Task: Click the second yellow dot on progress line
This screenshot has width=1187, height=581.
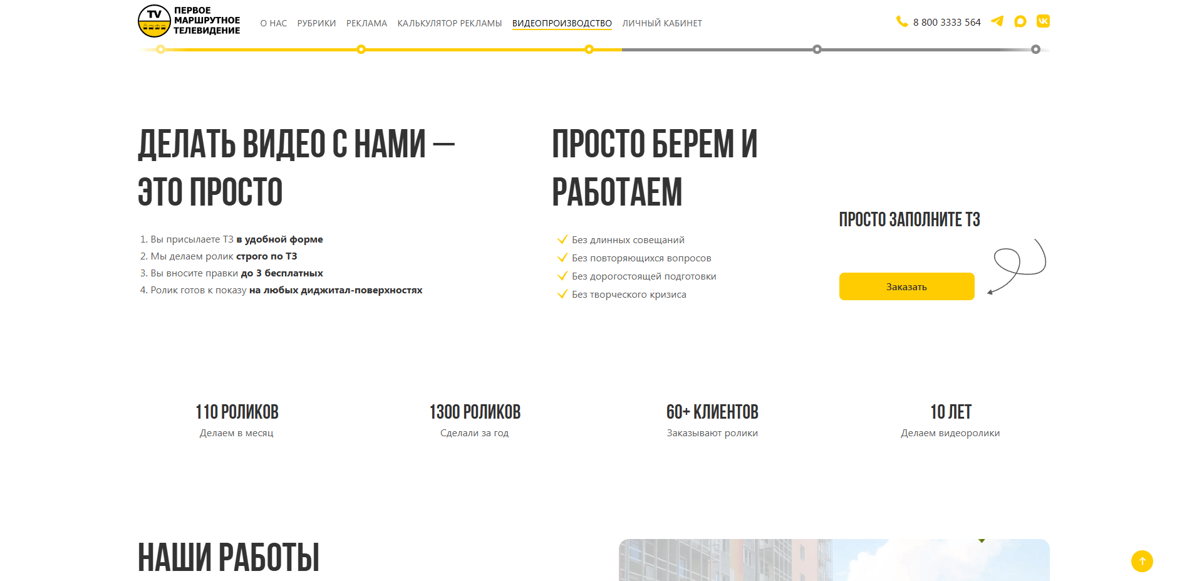Action: [x=361, y=50]
